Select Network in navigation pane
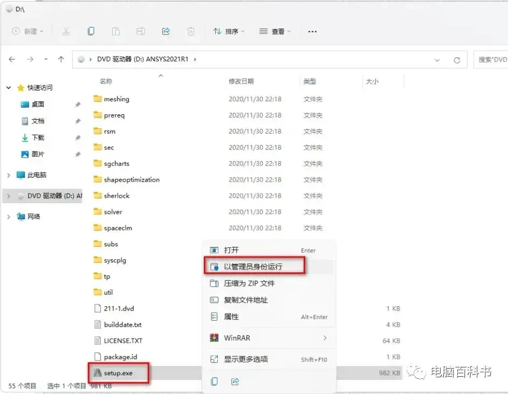 [33, 216]
